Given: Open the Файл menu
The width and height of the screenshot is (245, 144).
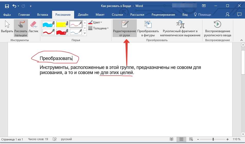Looking at the screenshot, I should click(7, 15).
